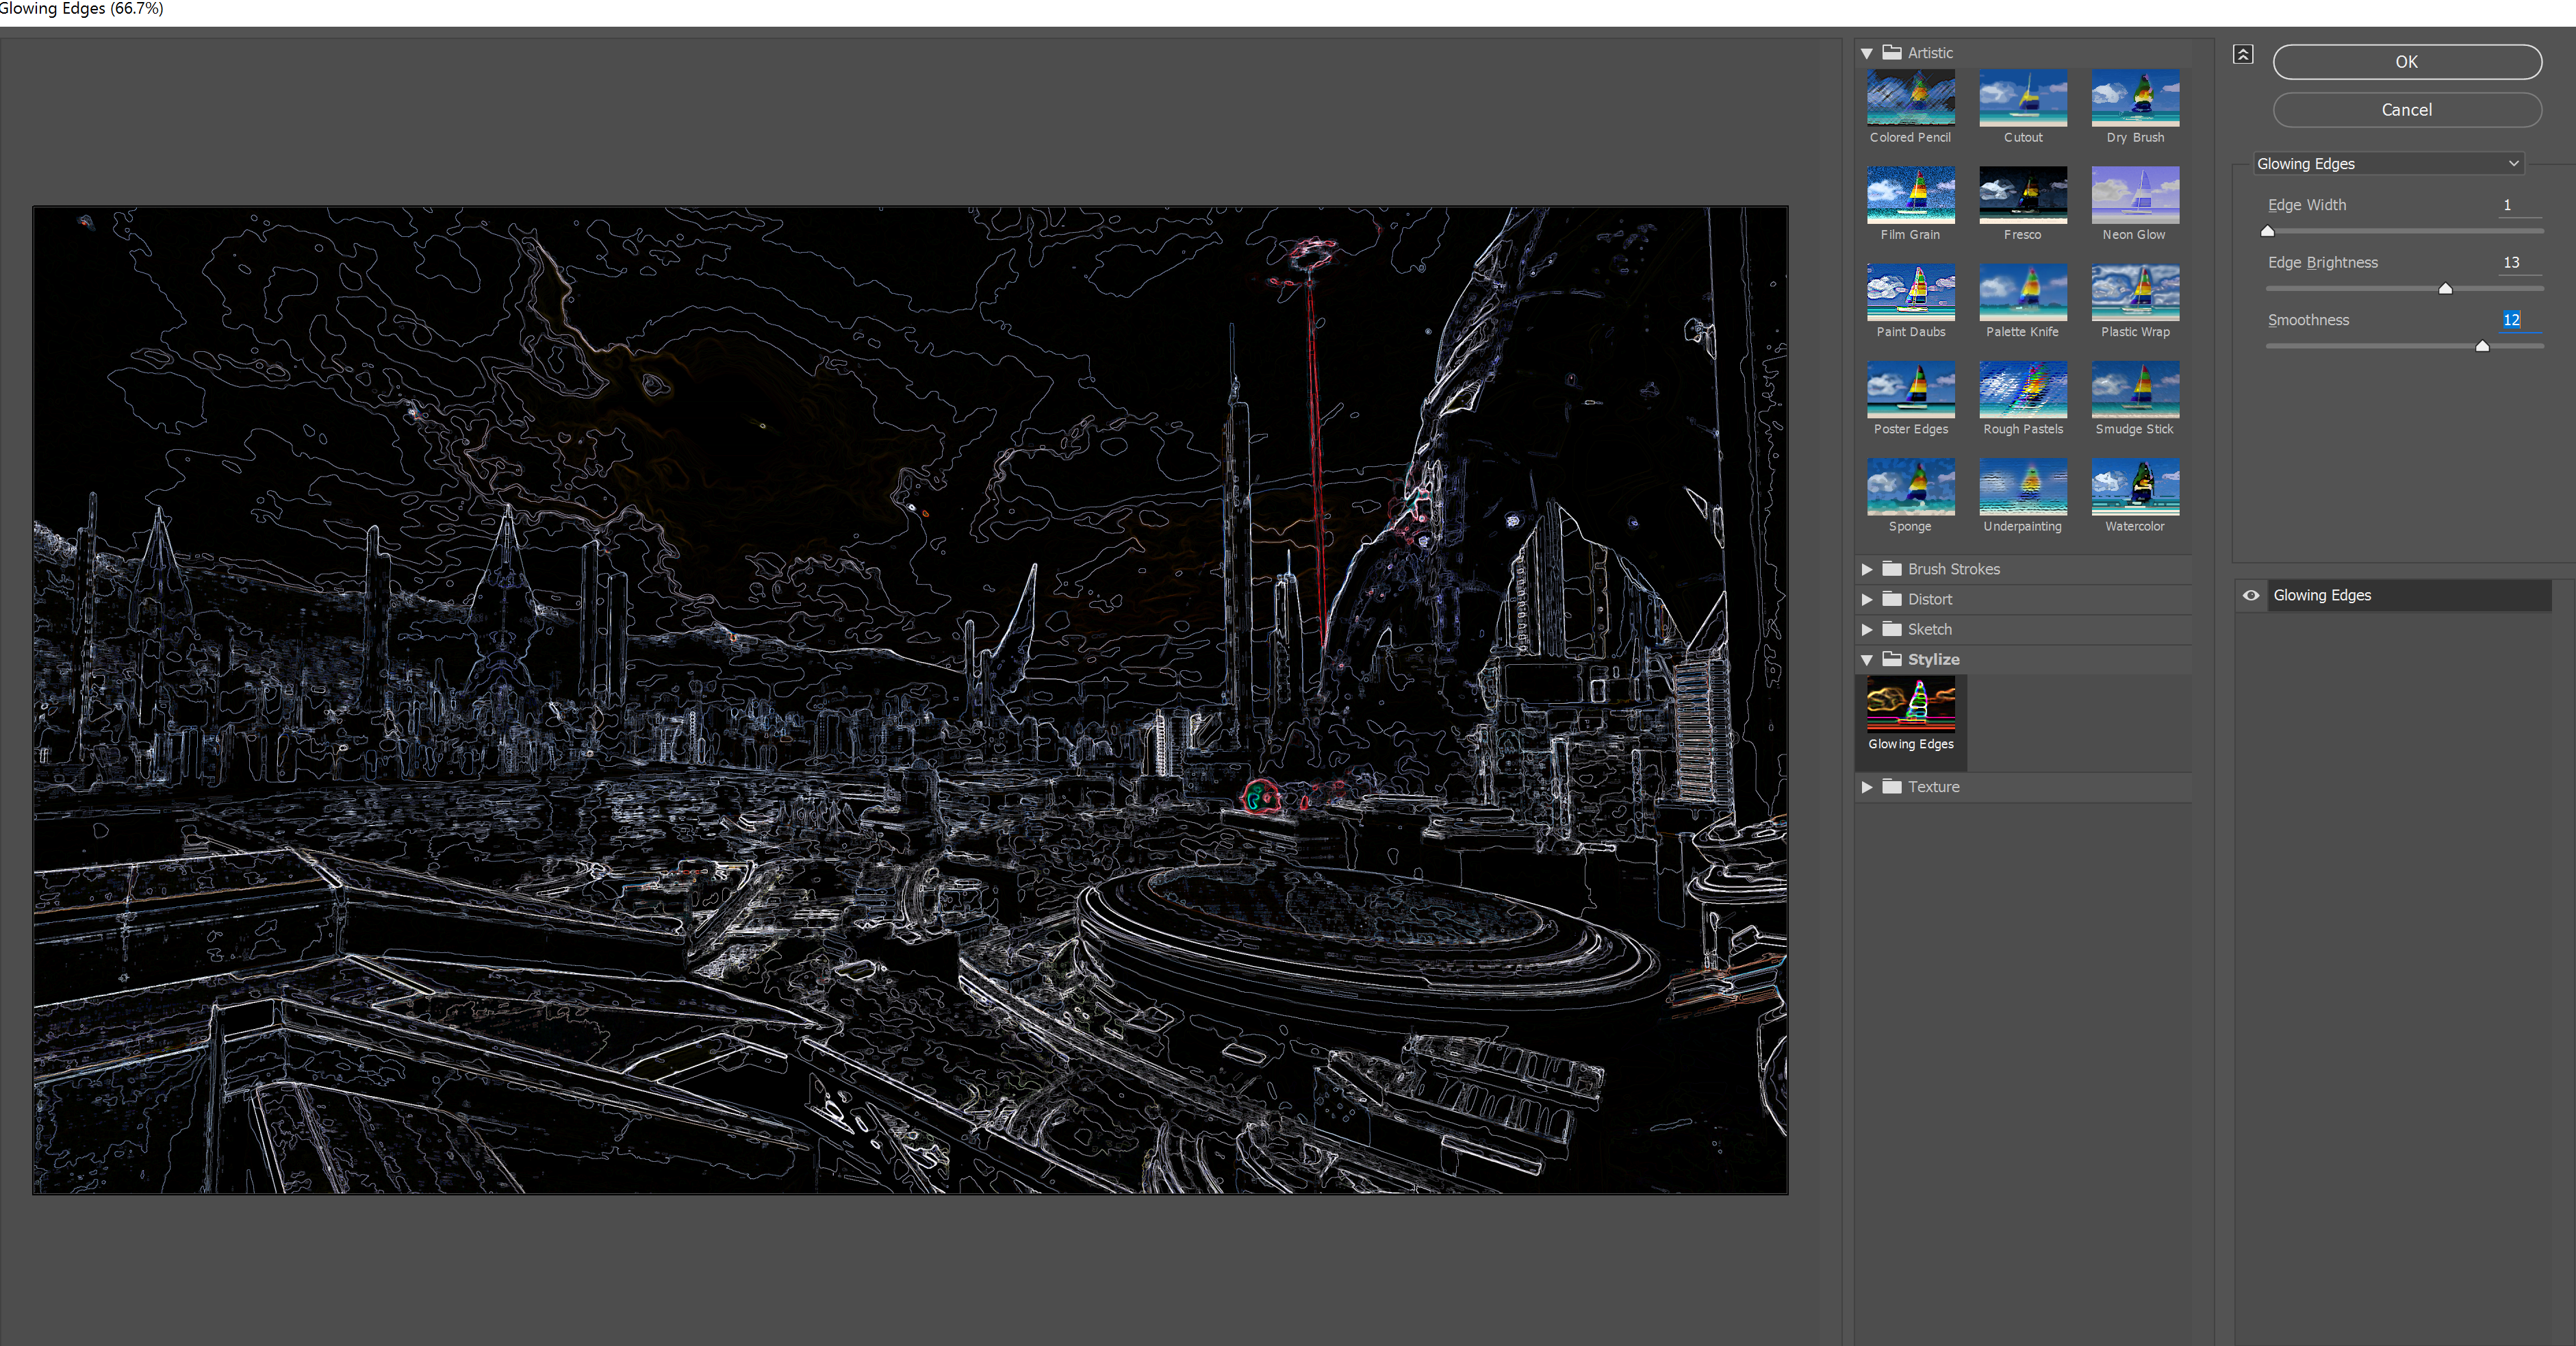Click the Glowing Edges preview image
The image size is (2576, 1346).
(x=910, y=700)
